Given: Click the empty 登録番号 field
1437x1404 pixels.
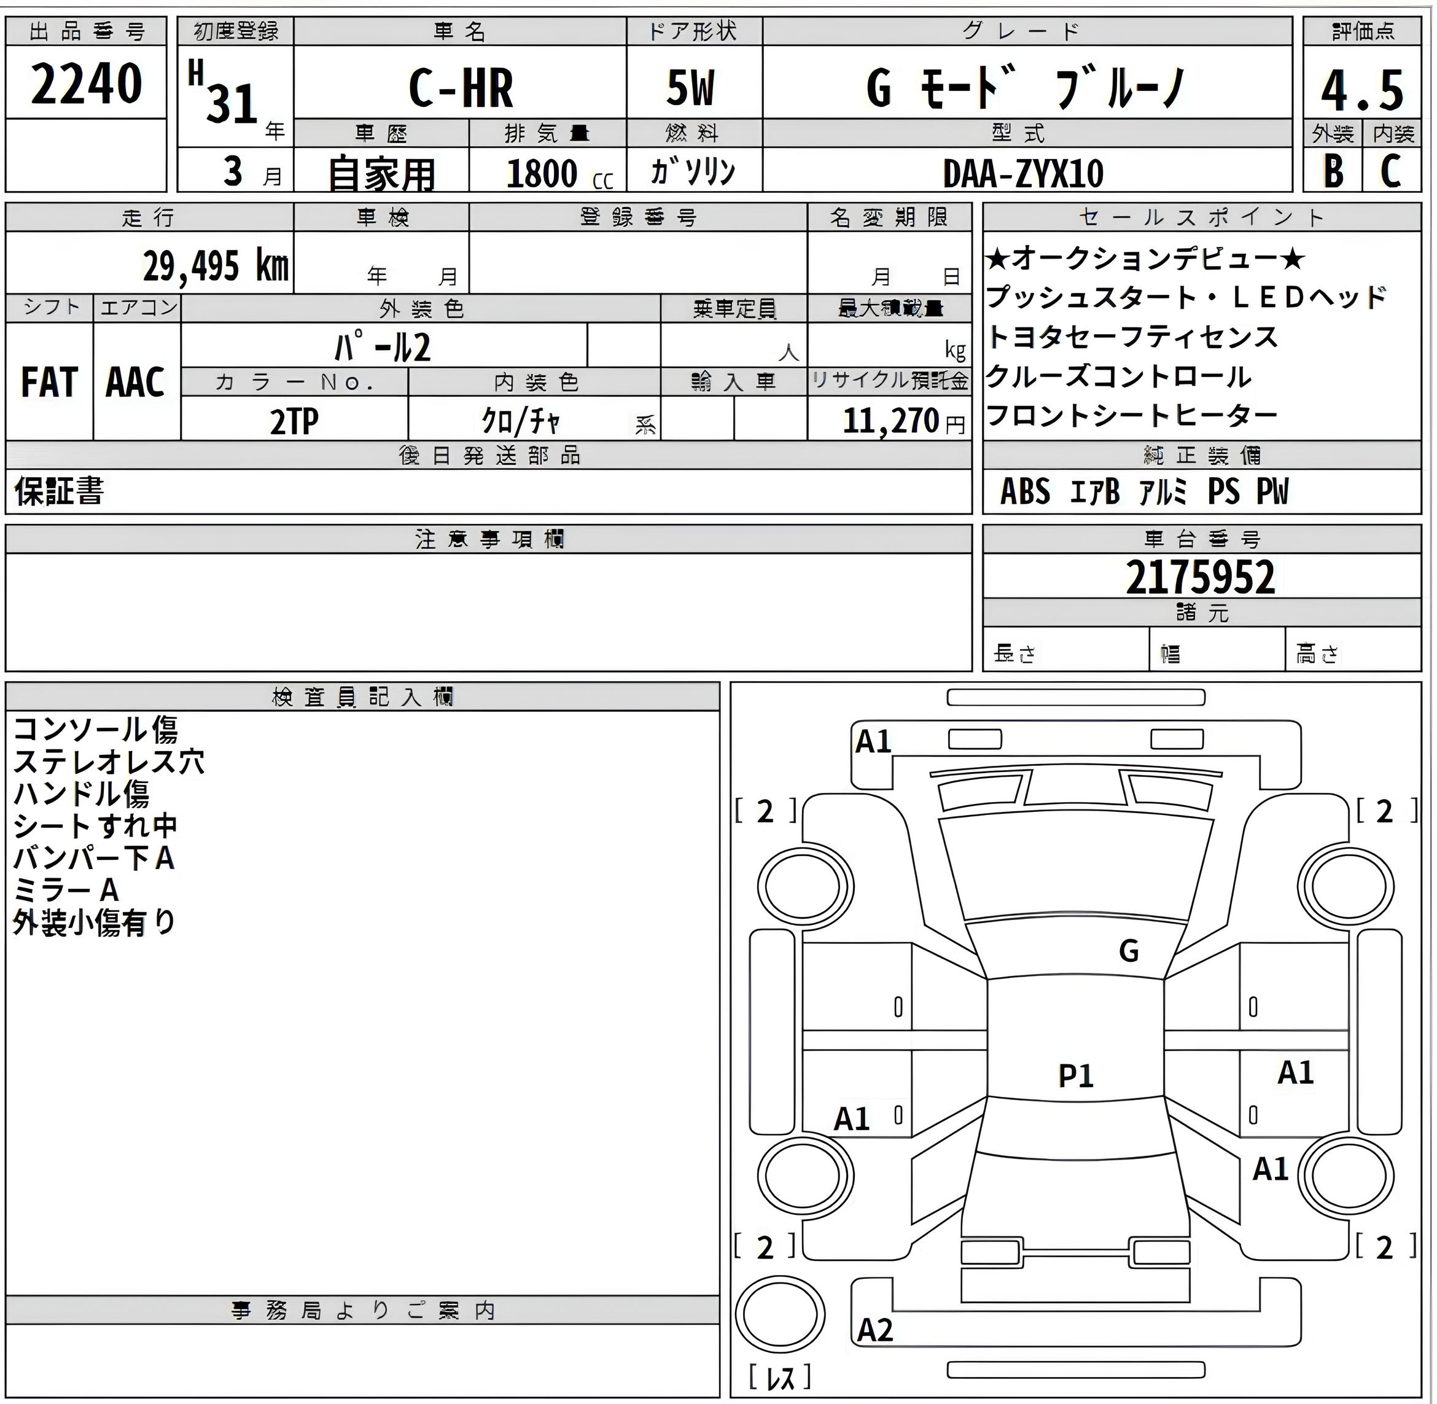Looking at the screenshot, I should click(638, 262).
